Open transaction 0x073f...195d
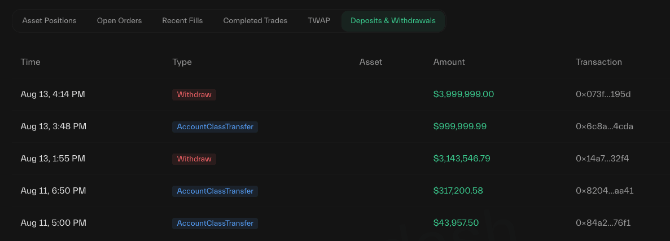This screenshot has width=670, height=241. pos(603,94)
